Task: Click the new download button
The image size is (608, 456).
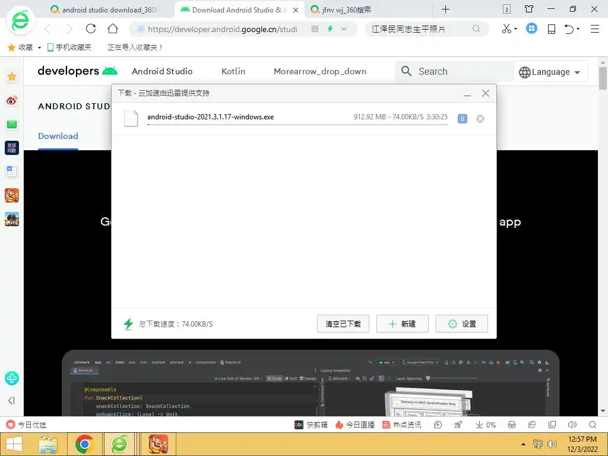Action: point(402,324)
